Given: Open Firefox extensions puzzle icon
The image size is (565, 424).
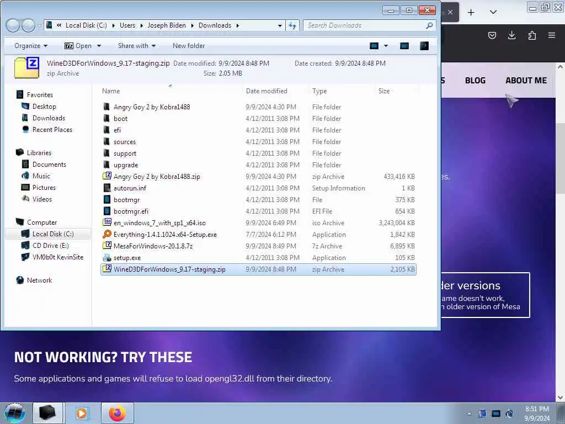Looking at the screenshot, I should pos(532,35).
